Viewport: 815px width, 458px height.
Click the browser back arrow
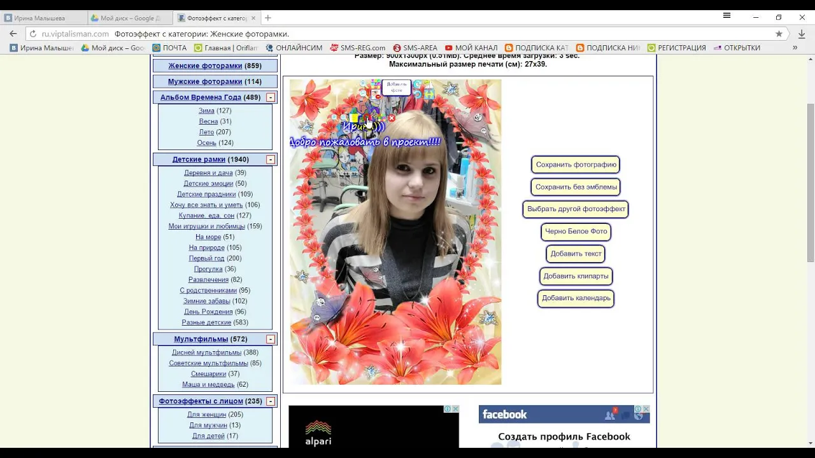click(13, 34)
